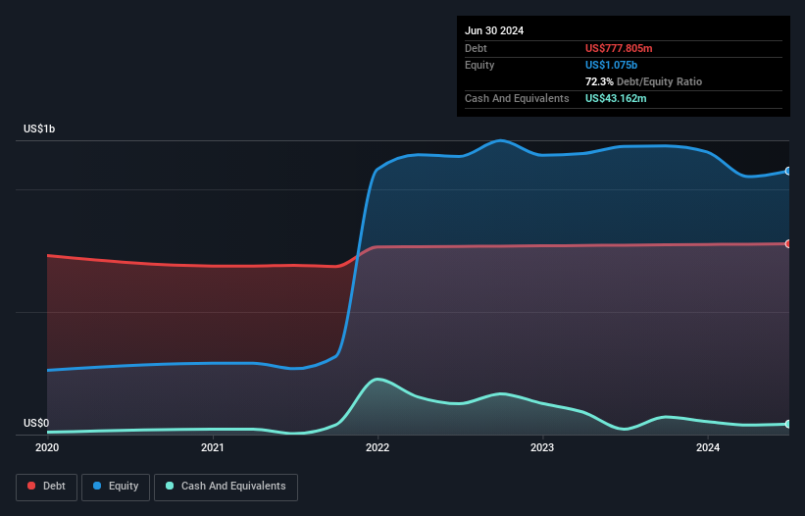This screenshot has height=516, width=805.
Task: Select the Cash endpoint marker on chart
Action: point(788,424)
